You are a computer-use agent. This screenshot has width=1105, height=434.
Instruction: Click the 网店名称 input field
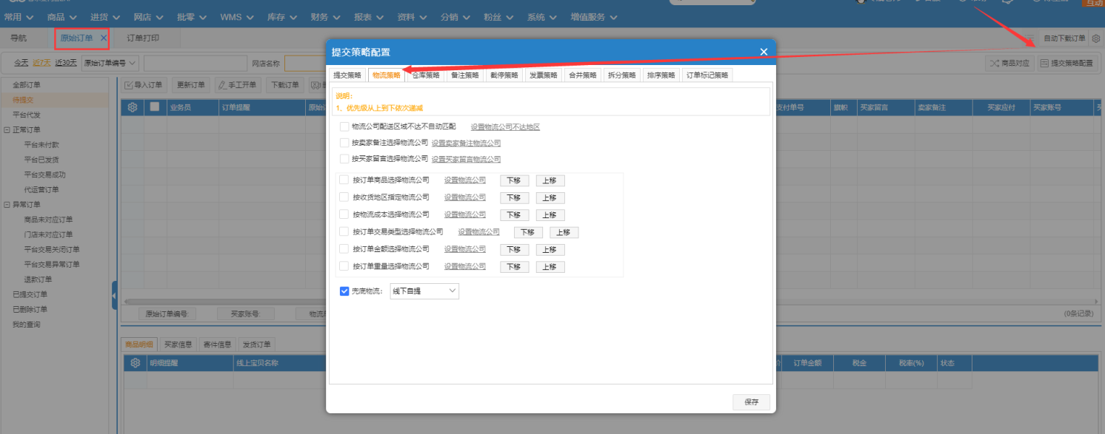click(305, 64)
